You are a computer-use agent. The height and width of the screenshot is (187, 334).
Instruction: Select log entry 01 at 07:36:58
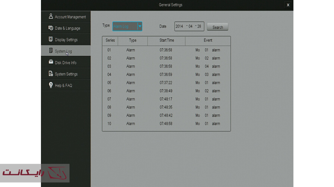(x=166, y=50)
